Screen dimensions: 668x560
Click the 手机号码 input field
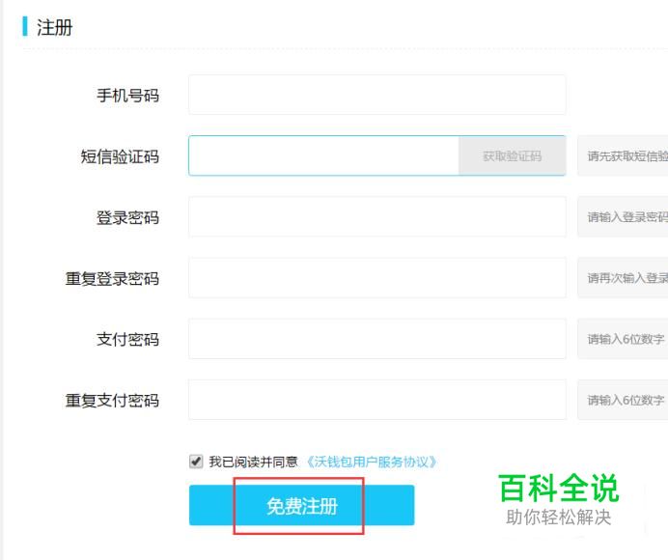[x=376, y=95]
